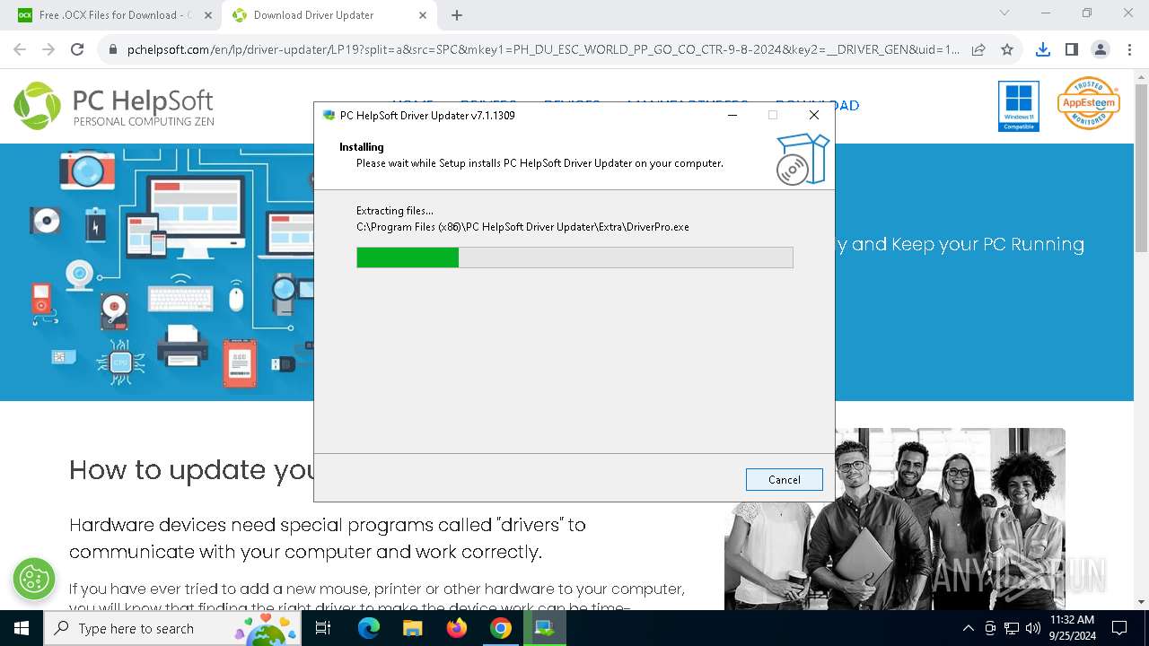Go back to previous page
Image resolution: width=1149 pixels, height=646 pixels.
coord(20,49)
